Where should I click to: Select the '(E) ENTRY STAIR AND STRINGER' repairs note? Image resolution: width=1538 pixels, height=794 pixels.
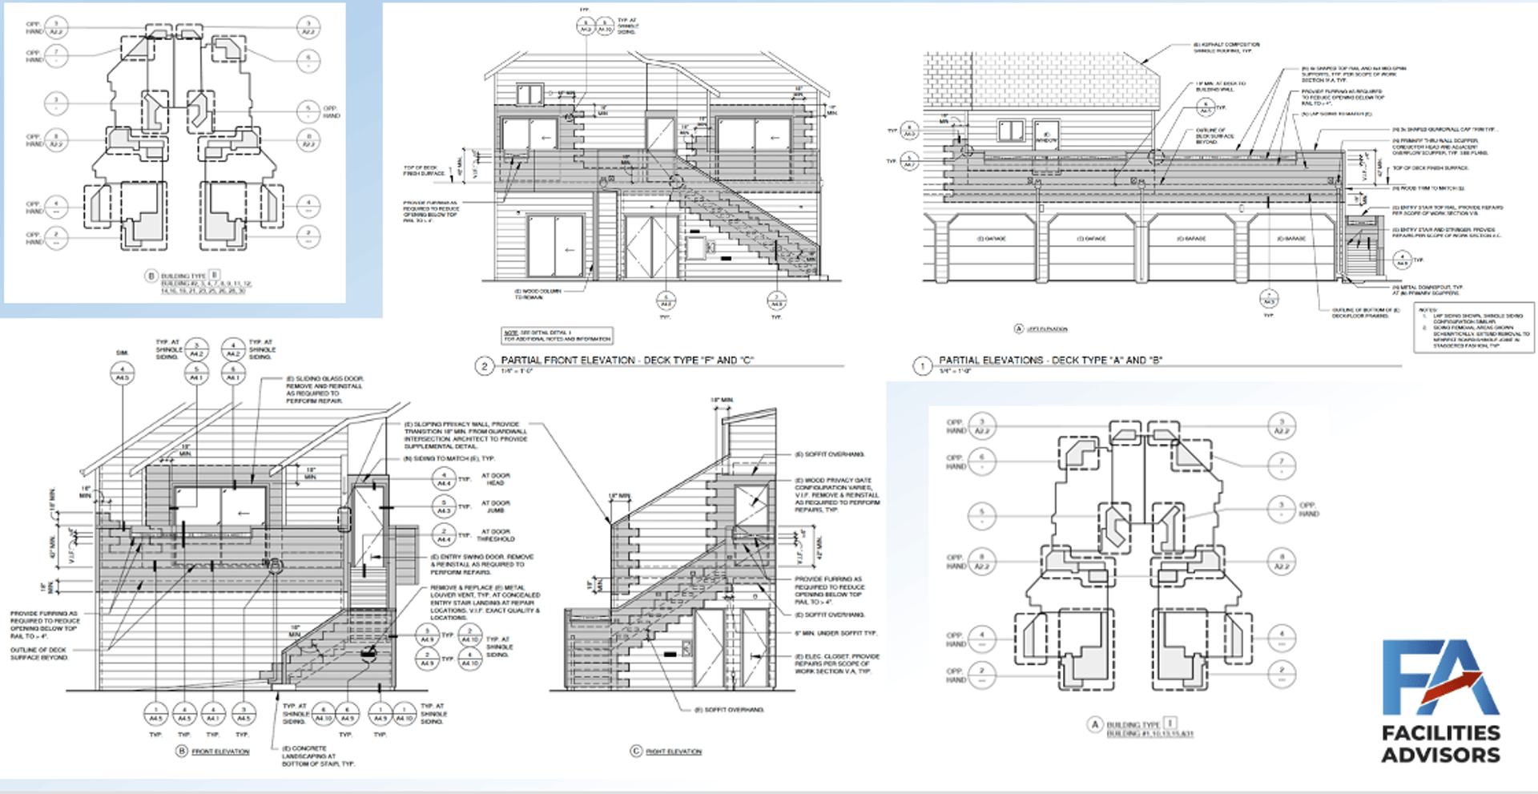1447,232
